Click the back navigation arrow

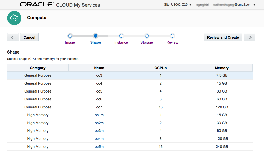[x=13, y=37]
